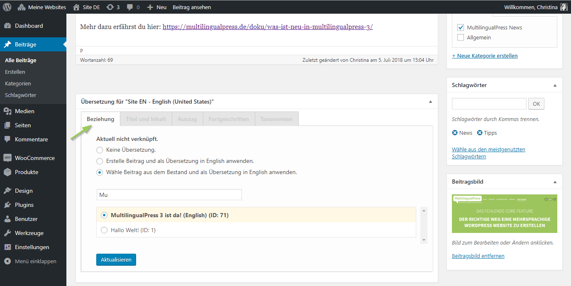Click the Beiträge pin icon
Viewport: 571px width, 286px height.
click(7, 44)
